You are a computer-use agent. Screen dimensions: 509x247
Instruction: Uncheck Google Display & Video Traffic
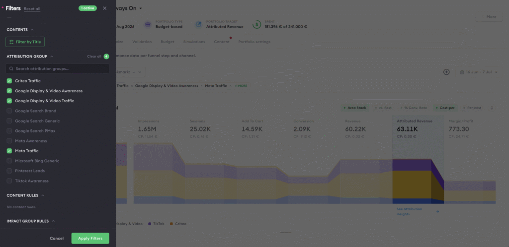click(9, 101)
